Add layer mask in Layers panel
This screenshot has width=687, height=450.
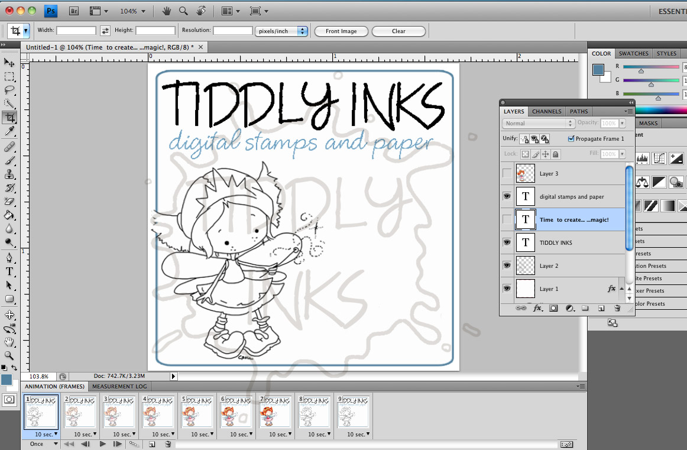(553, 309)
